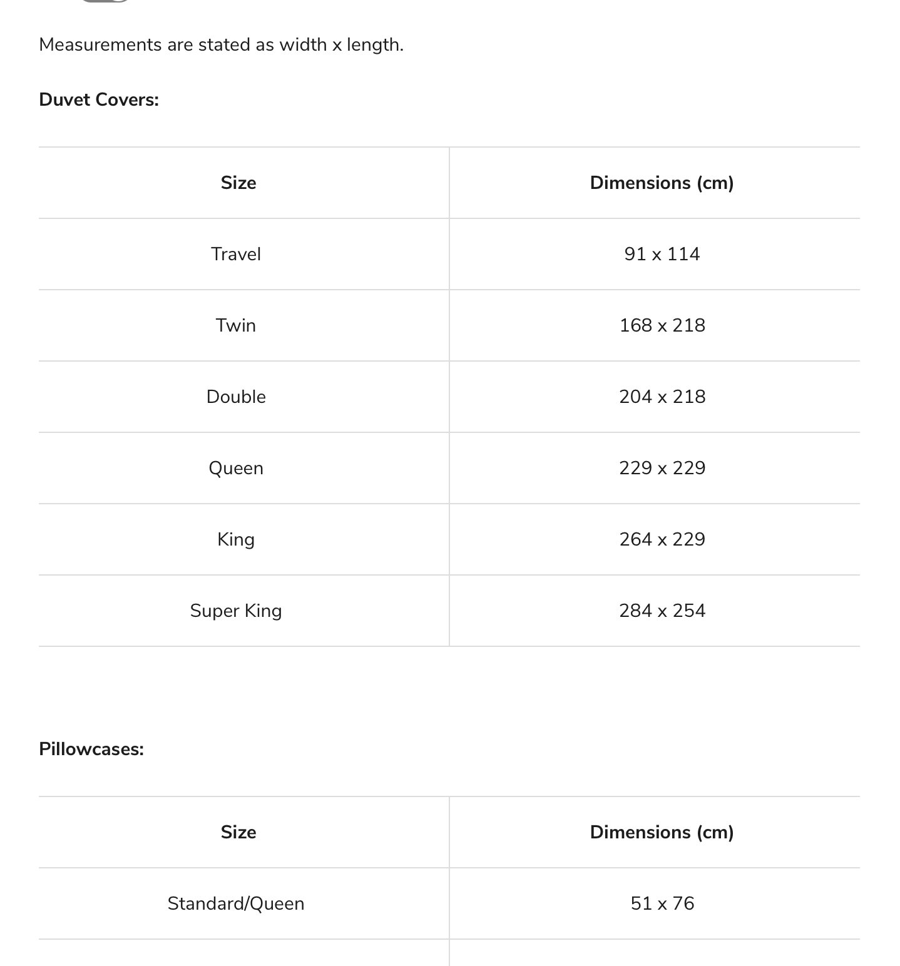900x966 pixels.
Task: Click Dimensions (cm) header in Pillowcases table
Action: 662,832
